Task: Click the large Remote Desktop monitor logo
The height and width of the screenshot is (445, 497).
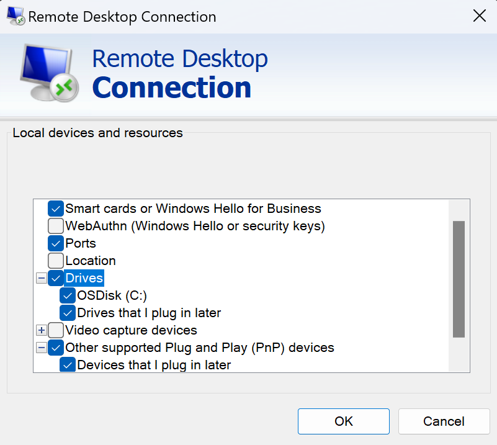Action: point(49,73)
